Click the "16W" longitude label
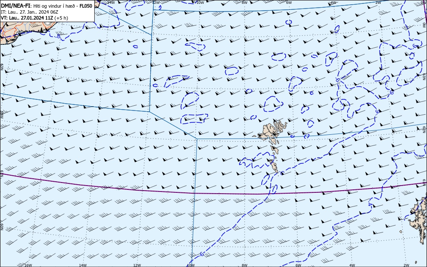 [28, 265]
